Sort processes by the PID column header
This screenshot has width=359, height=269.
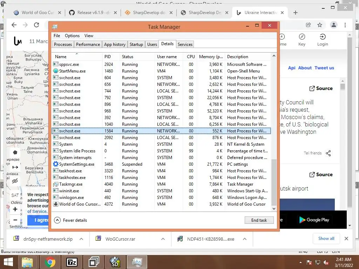click(x=111, y=56)
